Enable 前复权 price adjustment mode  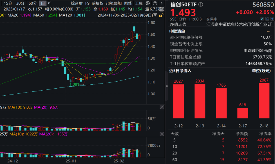point(97,3)
